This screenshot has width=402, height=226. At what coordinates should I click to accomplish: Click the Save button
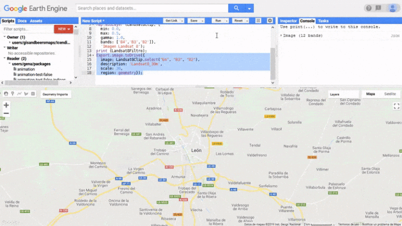194,21
